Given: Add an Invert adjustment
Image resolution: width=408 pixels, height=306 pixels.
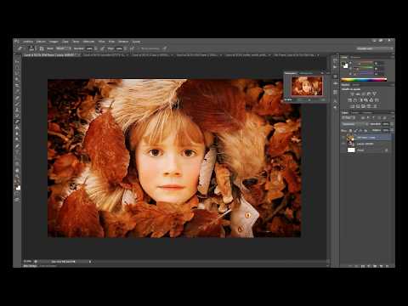Looking at the screenshot, I should (352, 106).
